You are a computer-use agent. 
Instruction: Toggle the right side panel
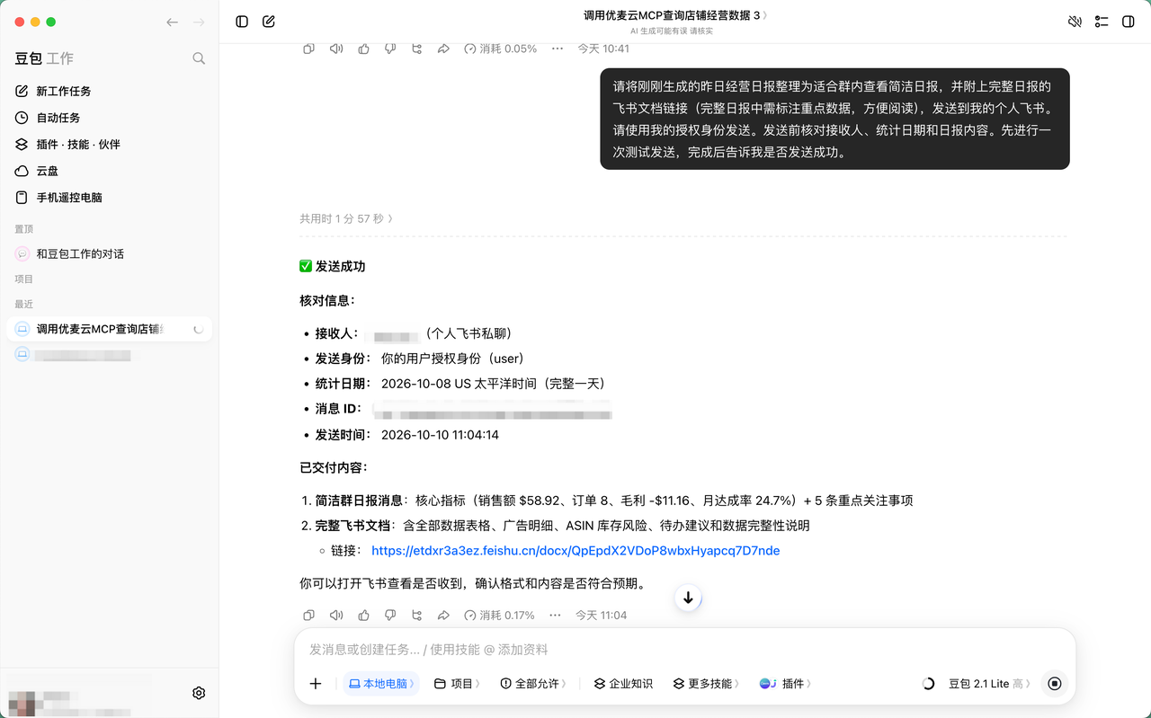[x=1129, y=22]
